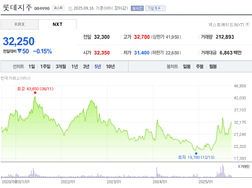Screen dimensions: 252x188
Task: Click the blue 최저 19,780 low marker
Action: [196, 153]
